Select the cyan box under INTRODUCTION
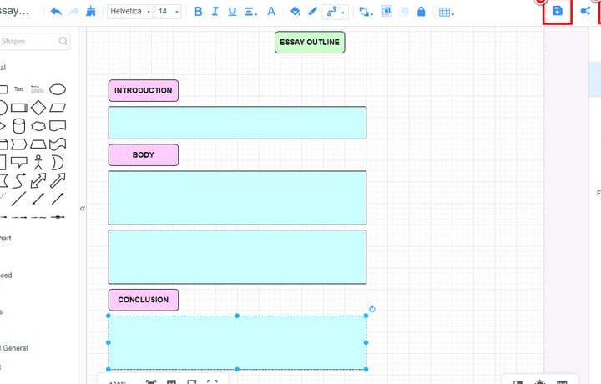601x384 pixels. (237, 123)
